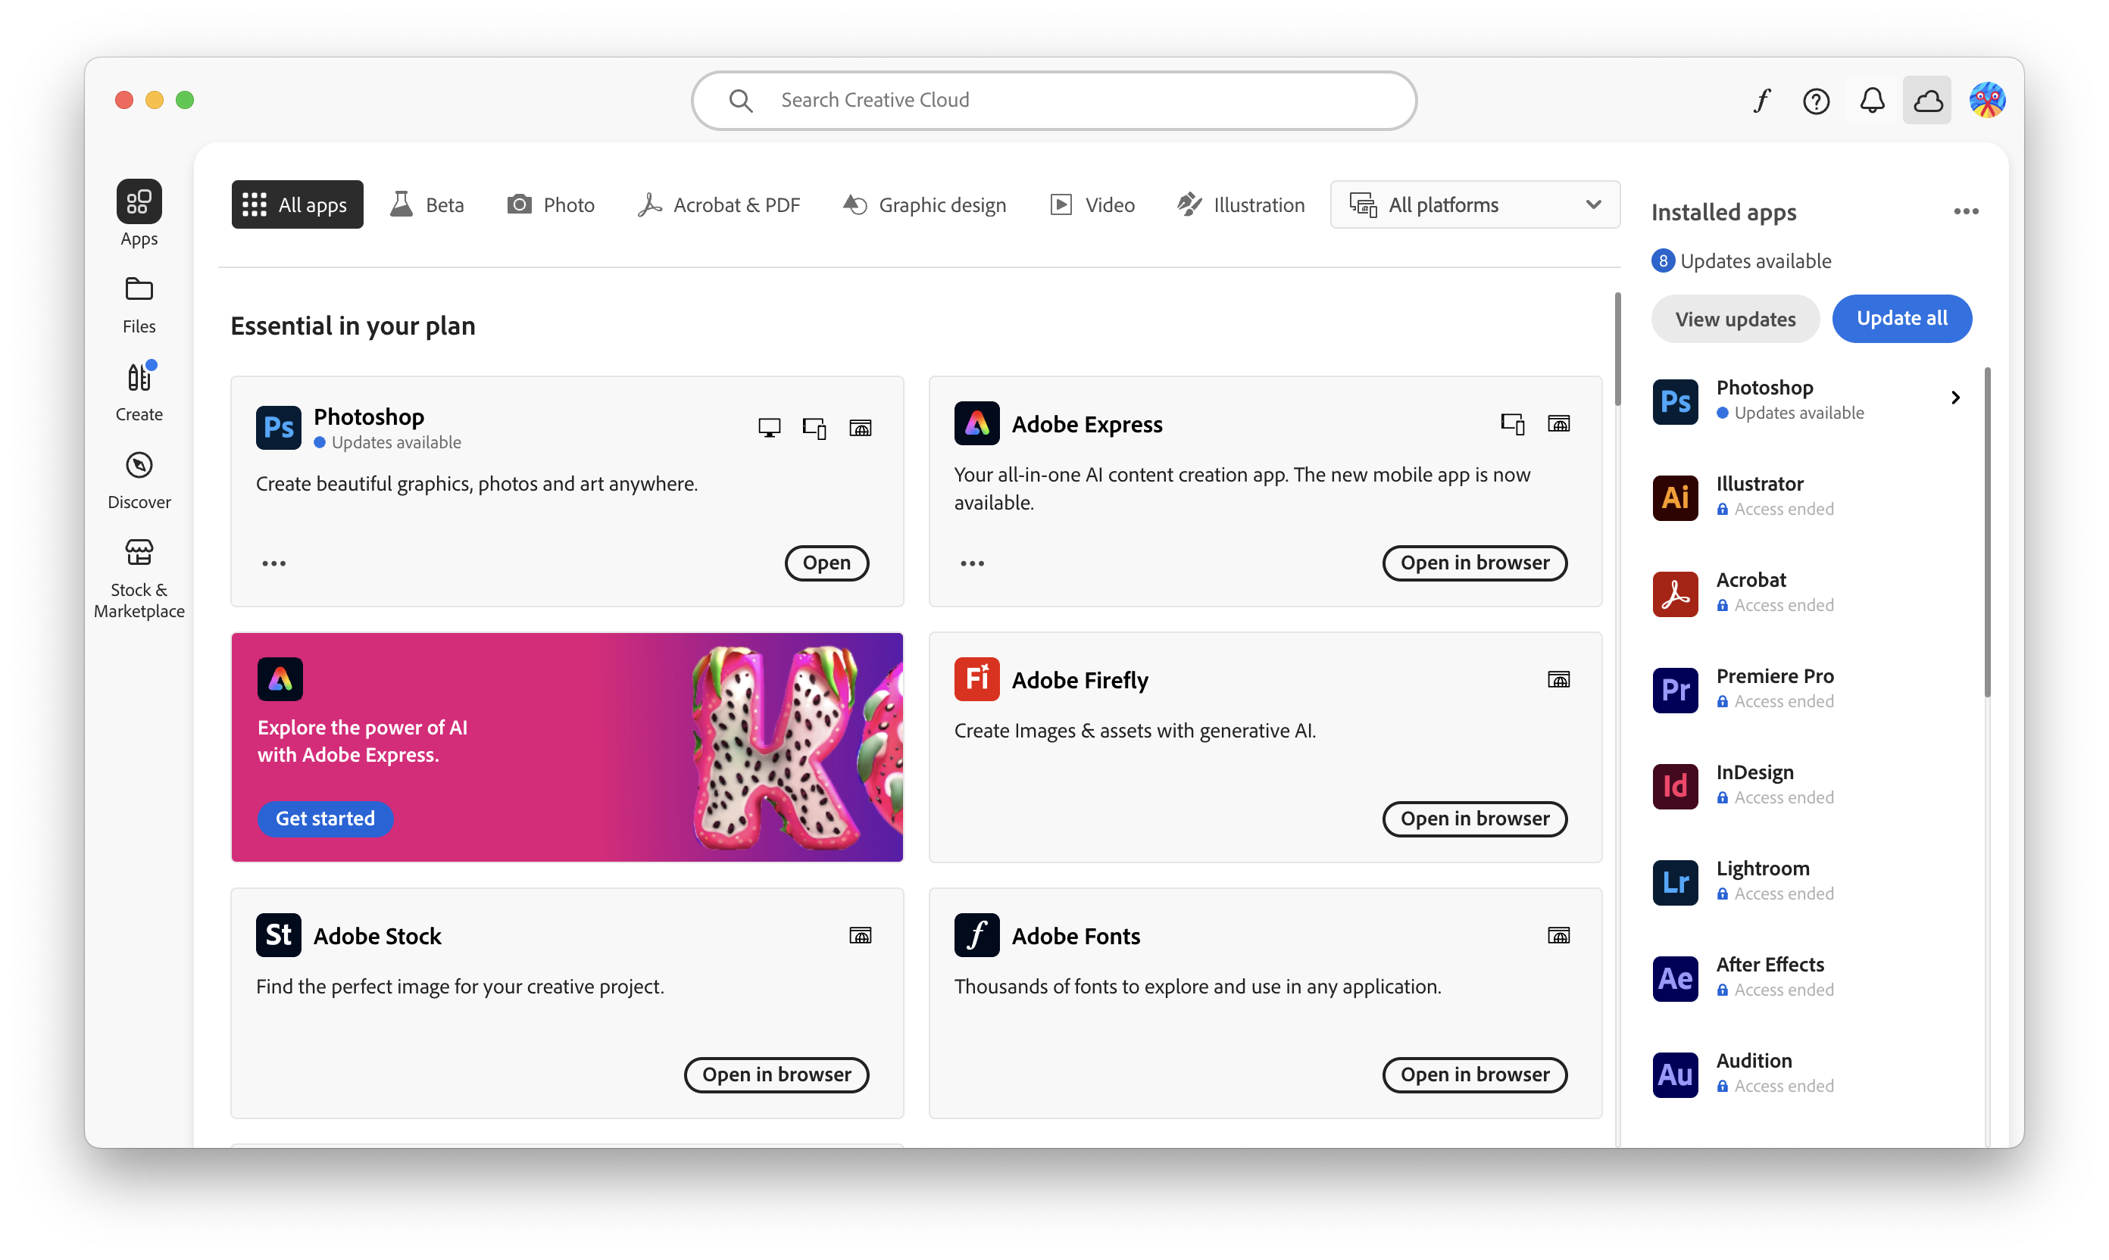Click the View updates button
Viewport: 2109px width, 1260px height.
point(1736,318)
